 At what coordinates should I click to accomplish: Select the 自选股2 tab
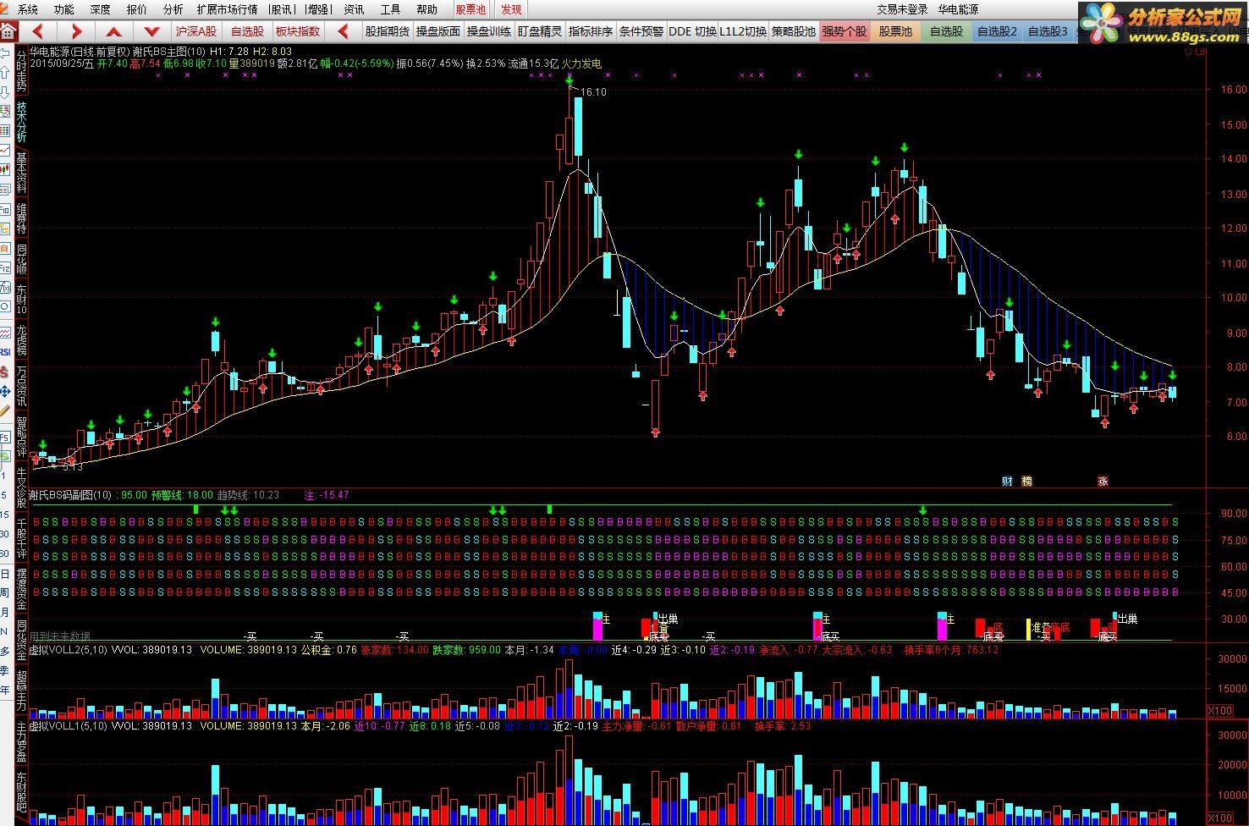pos(997,31)
